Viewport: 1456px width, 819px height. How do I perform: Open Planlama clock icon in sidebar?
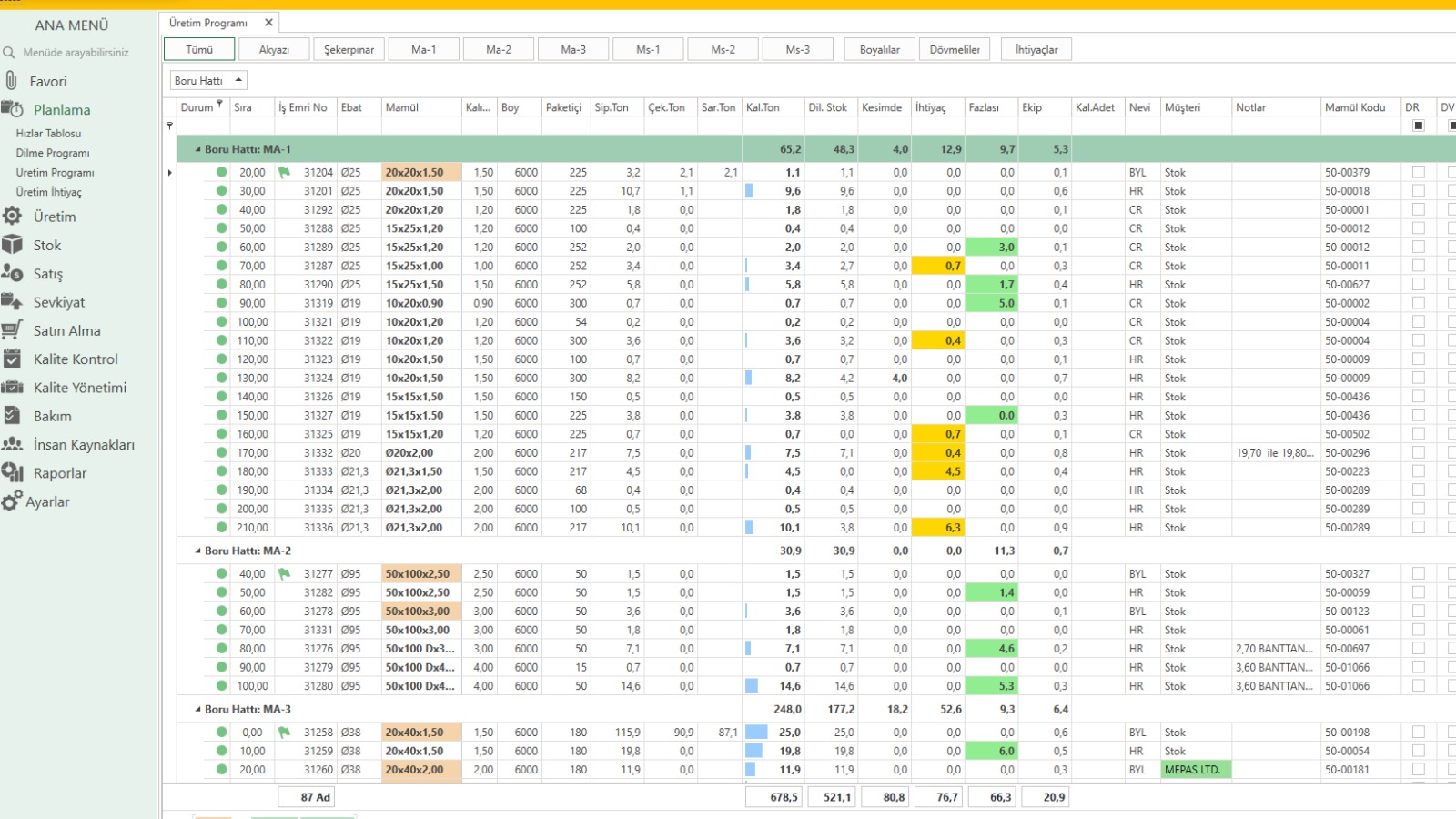(x=12, y=109)
